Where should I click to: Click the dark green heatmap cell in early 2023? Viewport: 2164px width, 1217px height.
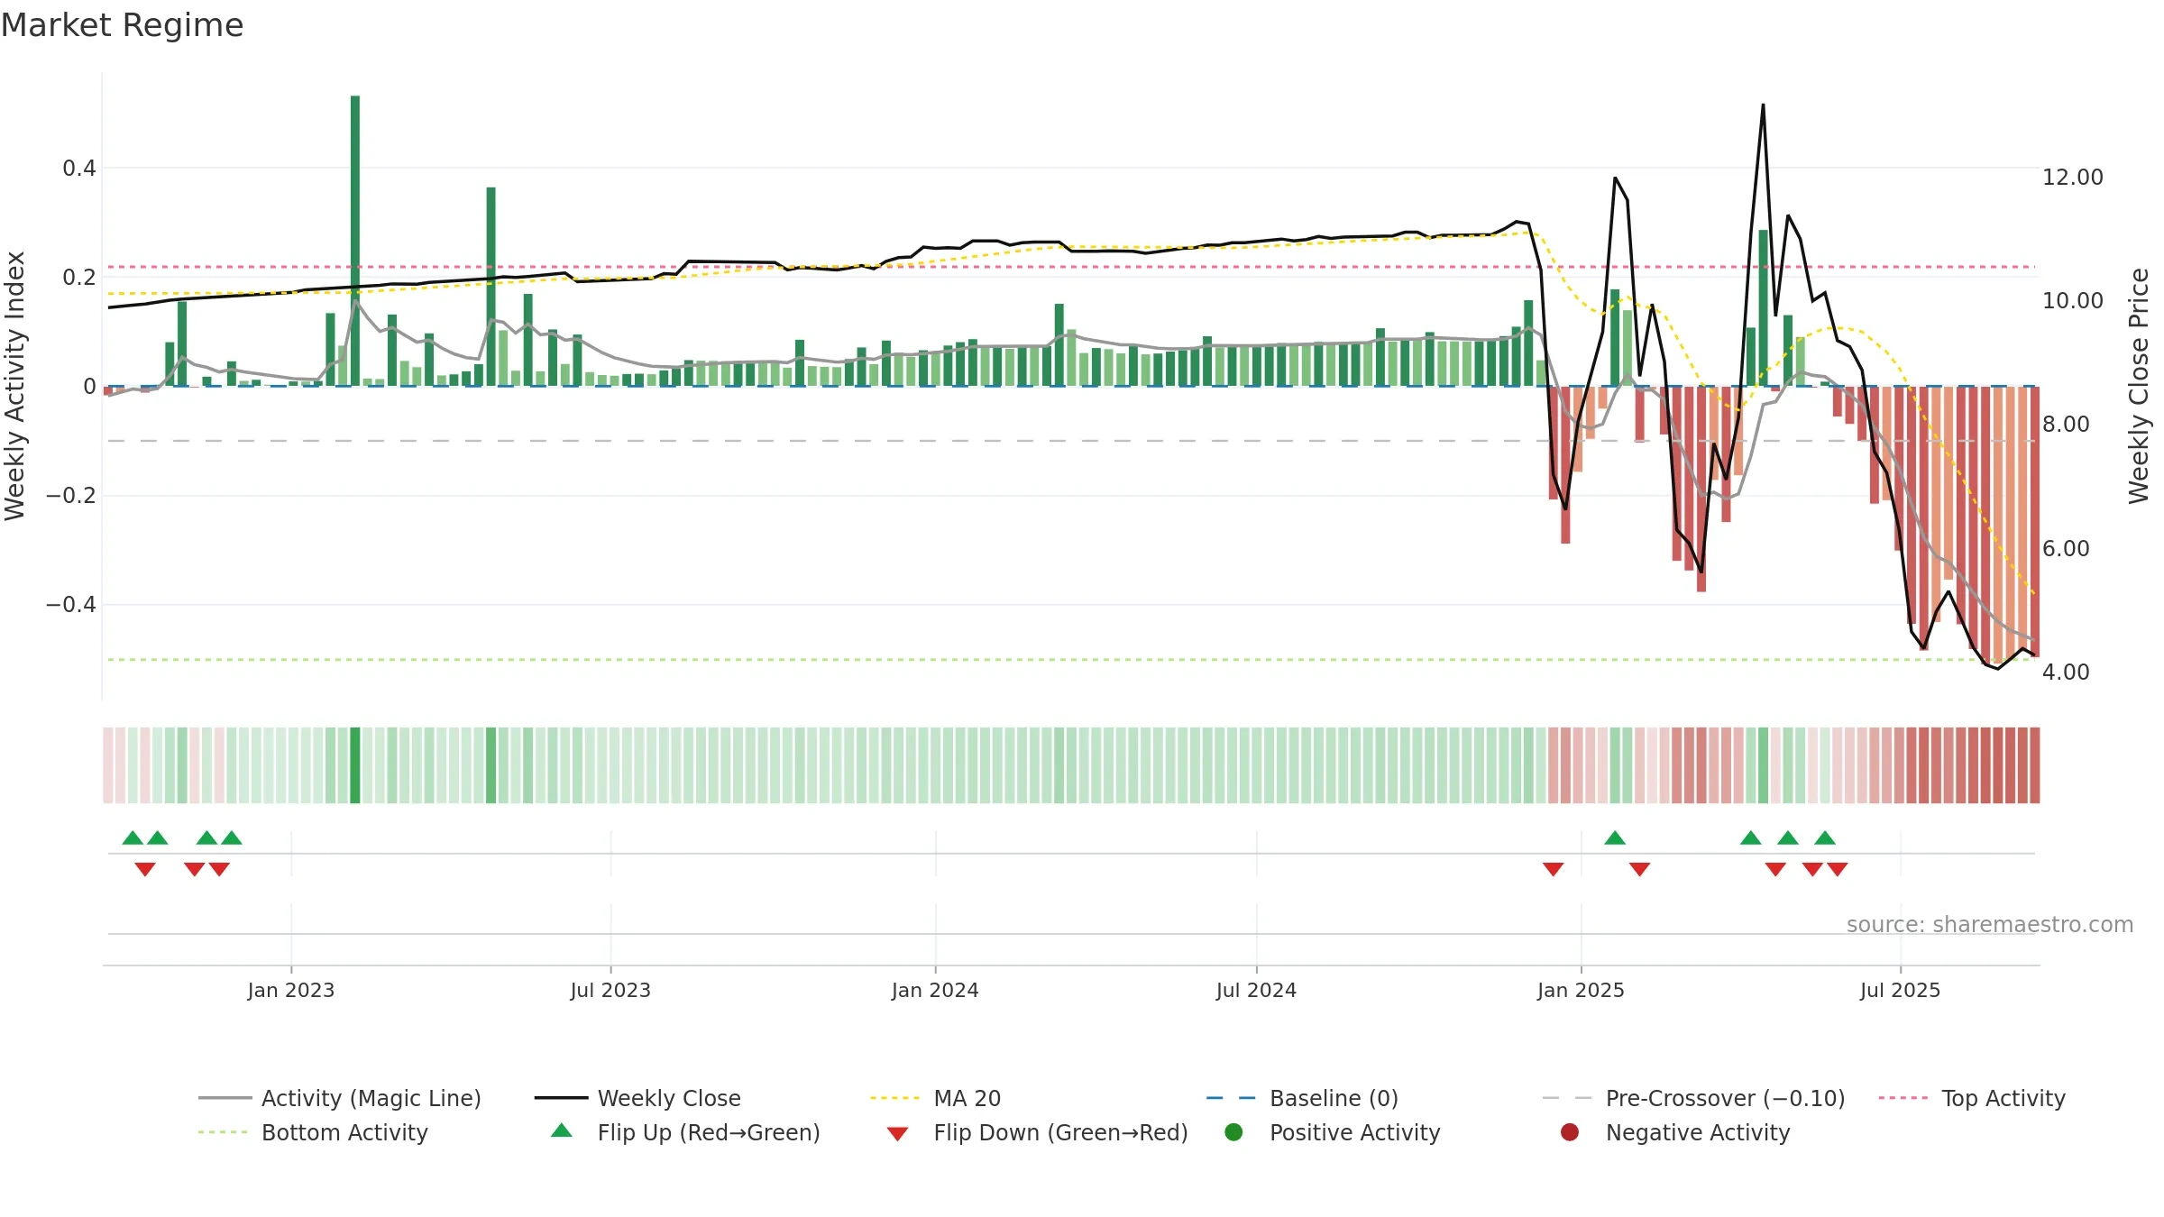click(x=355, y=765)
